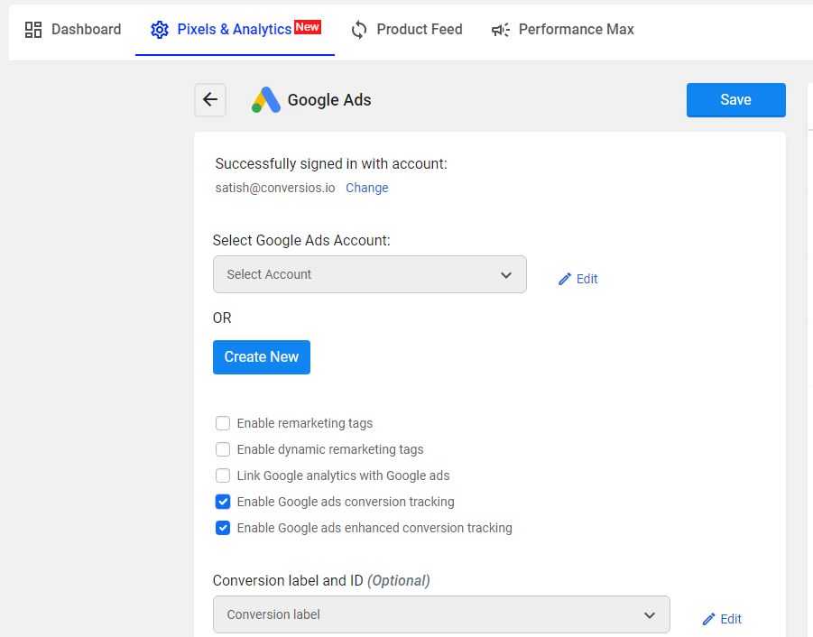813x637 pixels.
Task: Click the Enable remarketing tags label
Action: [x=305, y=423]
